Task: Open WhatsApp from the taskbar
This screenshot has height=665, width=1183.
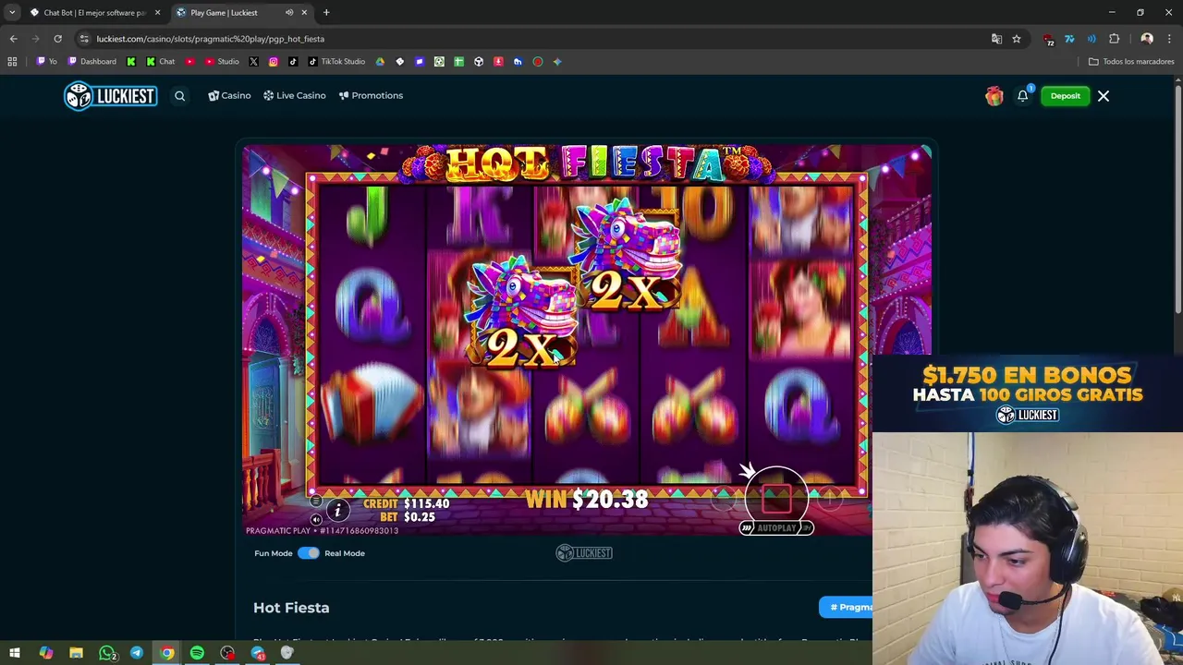Action: [x=107, y=653]
